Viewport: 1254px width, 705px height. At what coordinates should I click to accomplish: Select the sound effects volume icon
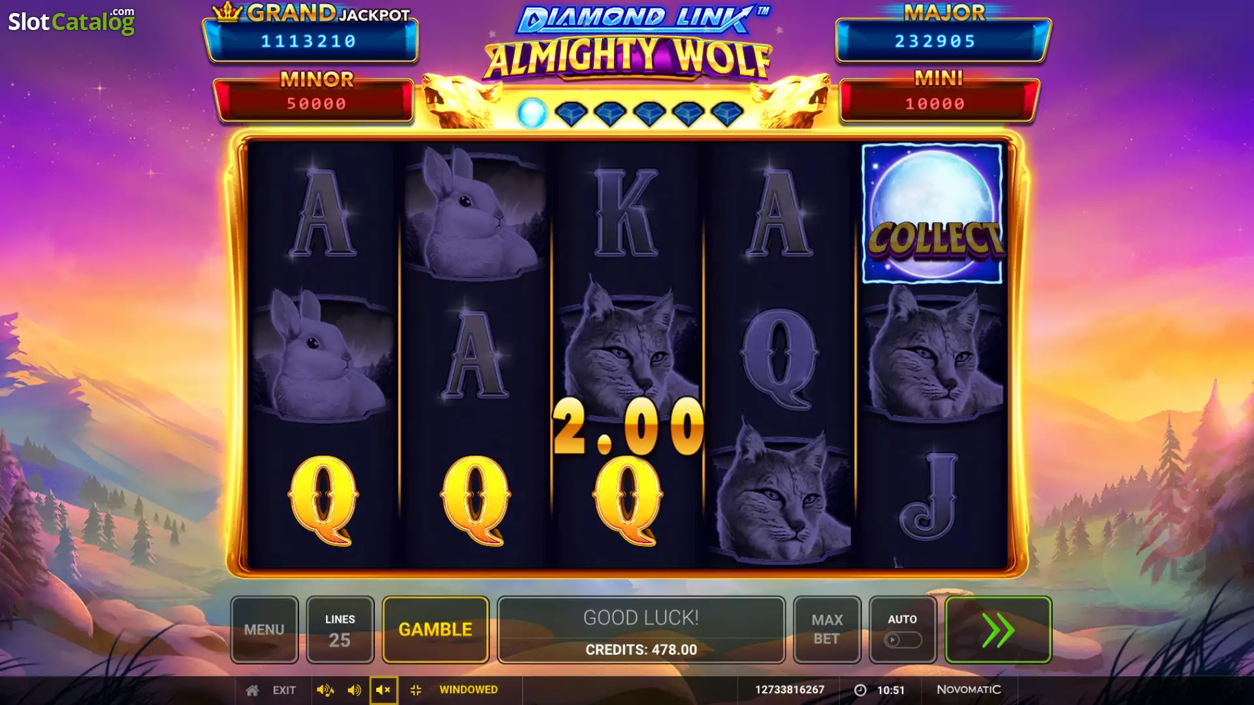coord(325,690)
